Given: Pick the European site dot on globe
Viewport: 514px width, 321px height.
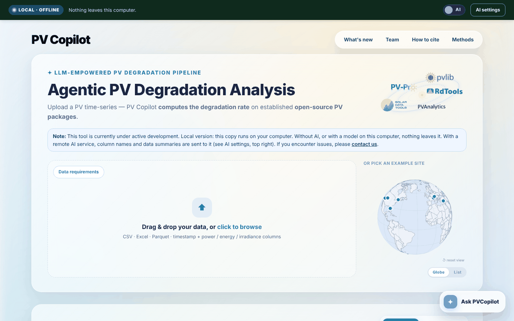Looking at the screenshot, I should coord(434,197).
